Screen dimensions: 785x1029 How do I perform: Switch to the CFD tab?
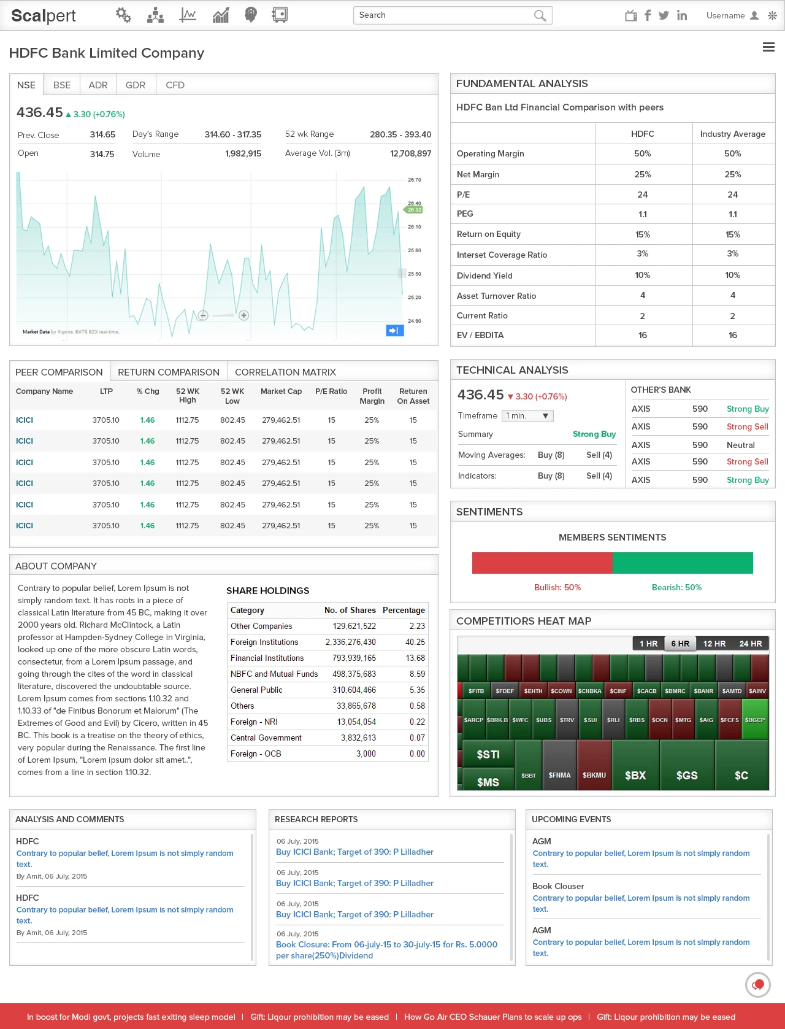[x=175, y=85]
